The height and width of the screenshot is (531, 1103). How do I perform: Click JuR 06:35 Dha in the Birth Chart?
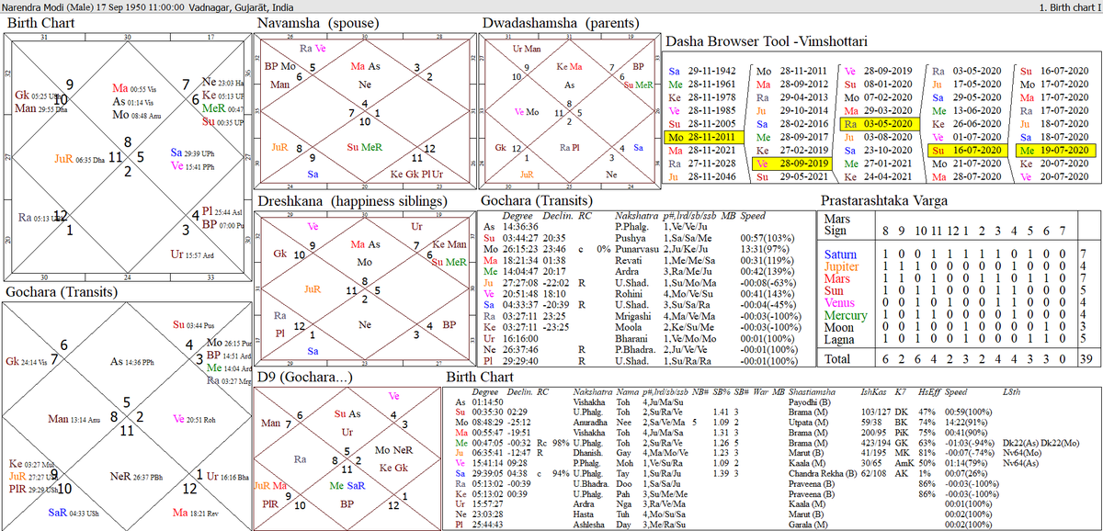(81, 158)
